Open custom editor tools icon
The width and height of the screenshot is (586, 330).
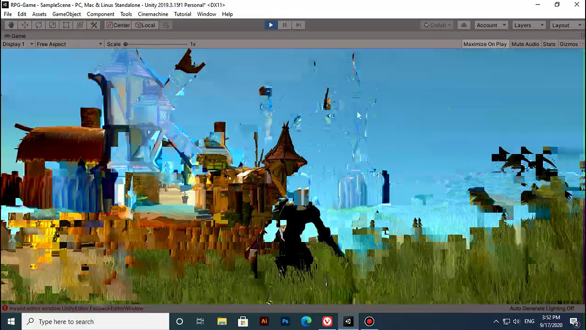coord(94,25)
